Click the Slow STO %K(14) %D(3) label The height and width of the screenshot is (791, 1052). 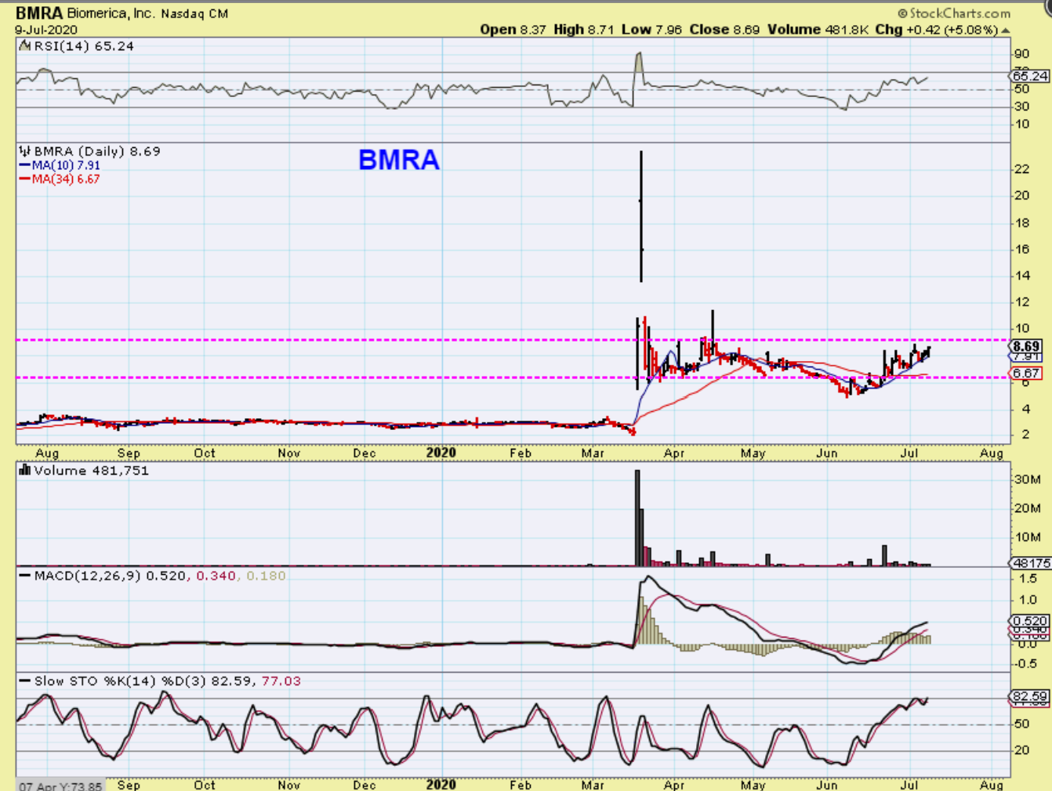click(120, 681)
